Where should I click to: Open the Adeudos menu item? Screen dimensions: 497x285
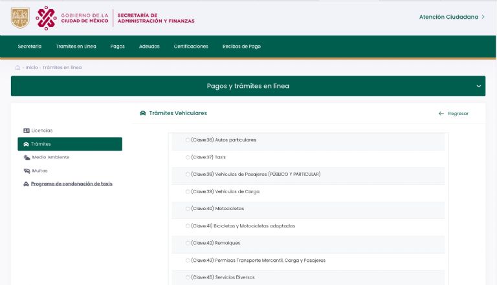pos(149,47)
